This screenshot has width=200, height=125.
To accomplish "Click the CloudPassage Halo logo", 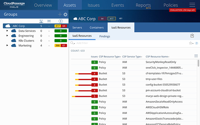I will pyautogui.click(x=14, y=5).
